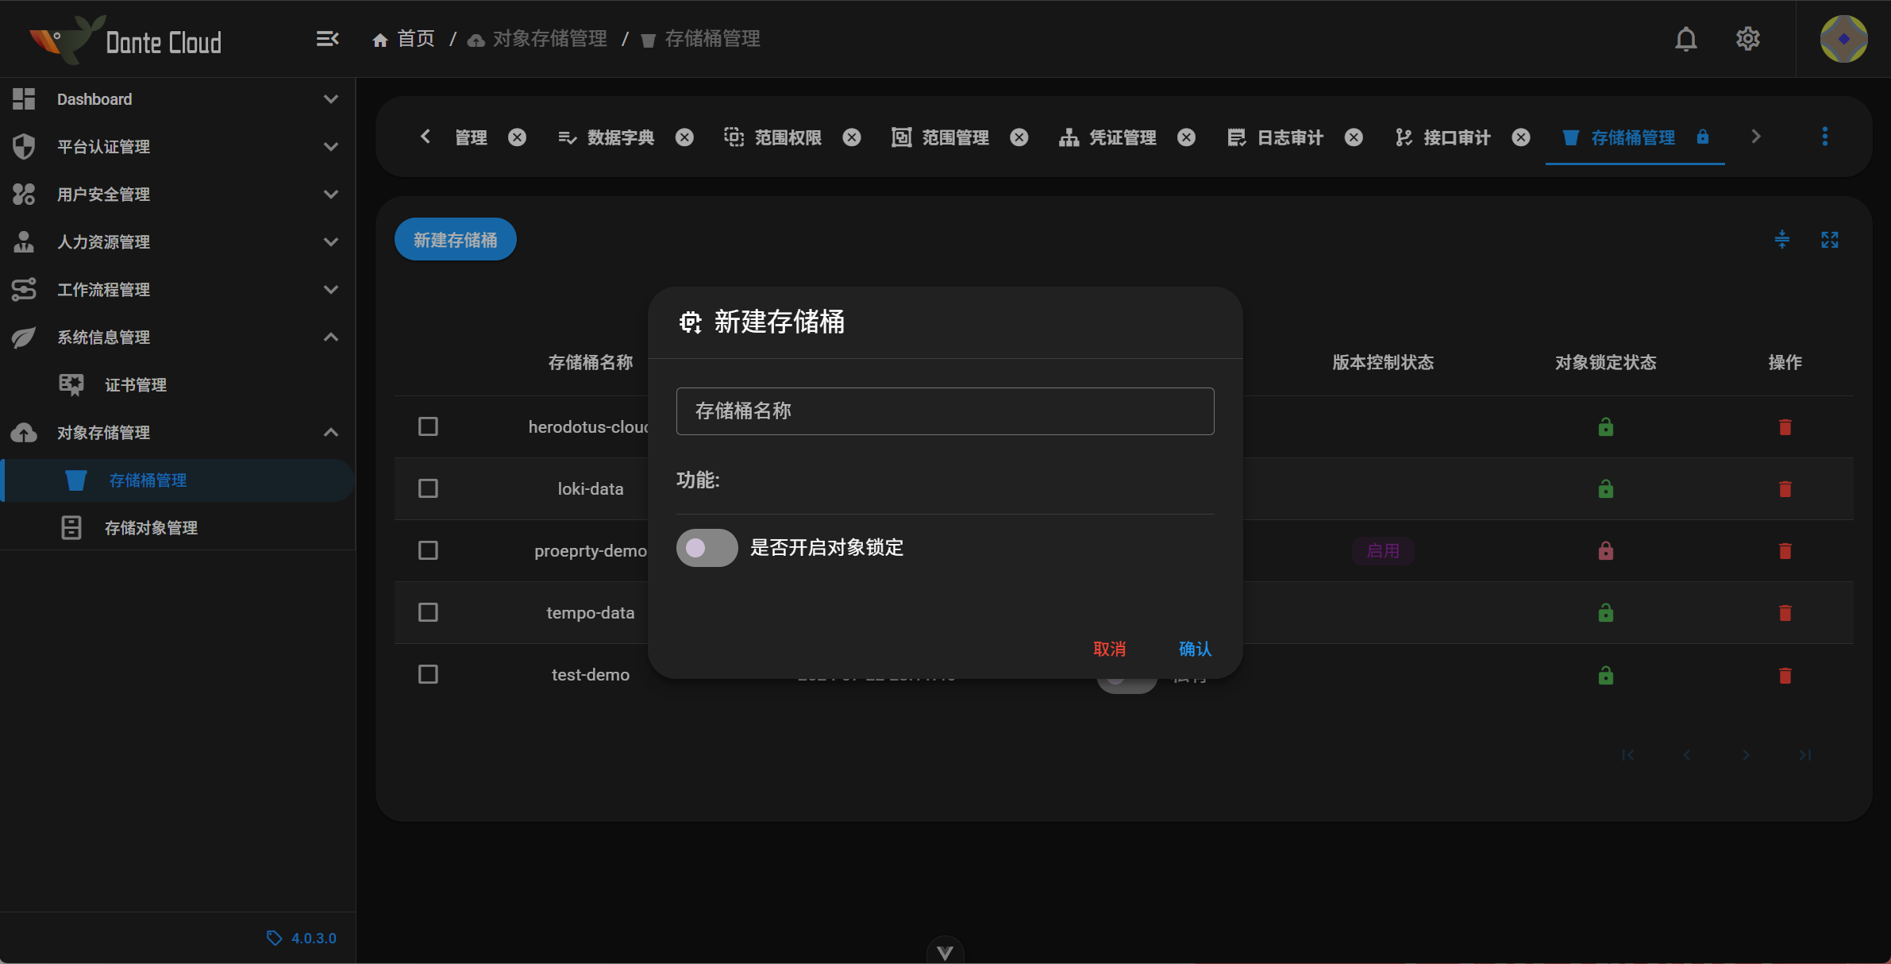Click the density adjust icon above the table
The width and height of the screenshot is (1891, 964).
tap(1781, 239)
